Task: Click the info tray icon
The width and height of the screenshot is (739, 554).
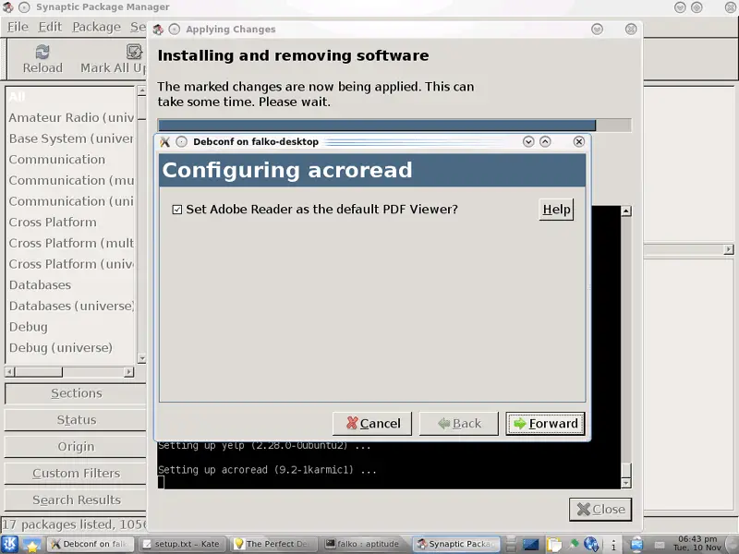Action: [x=613, y=545]
